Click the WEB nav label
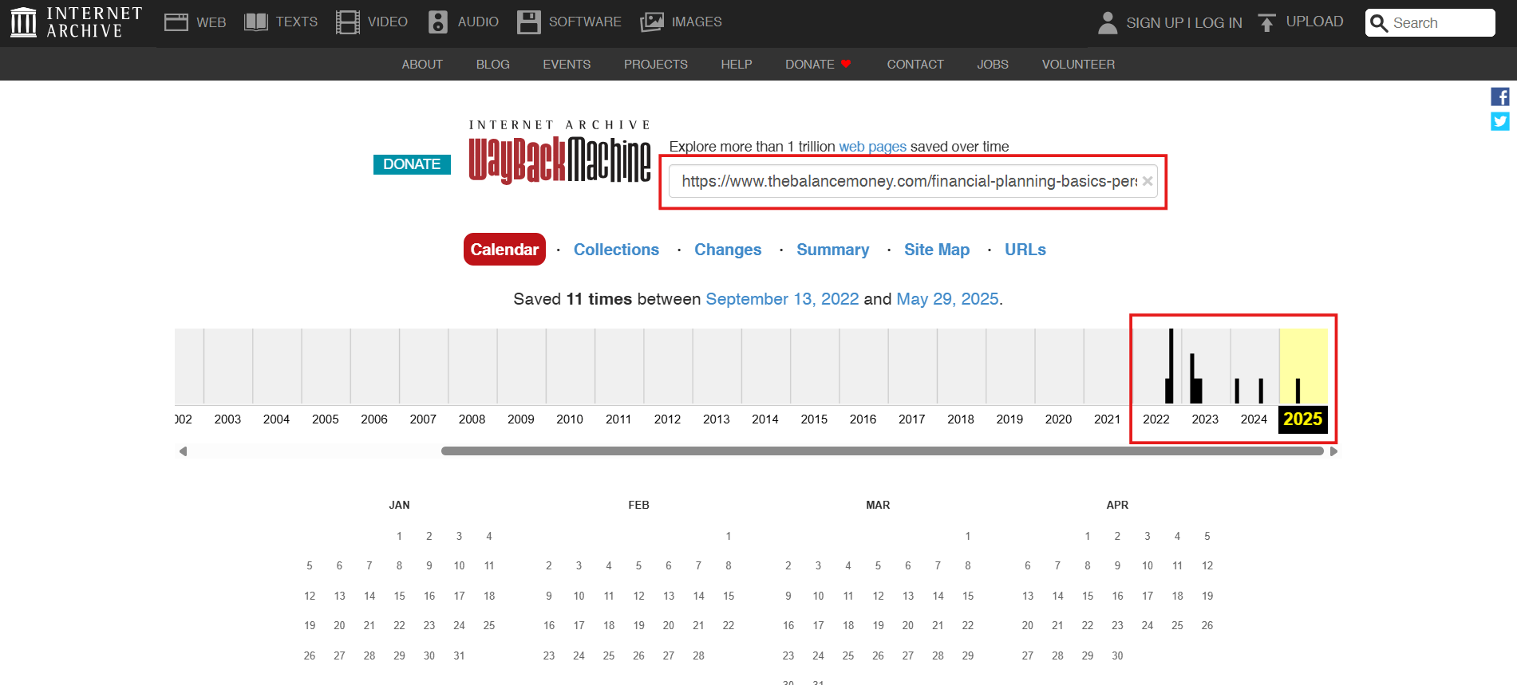1517x685 pixels. pos(211,22)
